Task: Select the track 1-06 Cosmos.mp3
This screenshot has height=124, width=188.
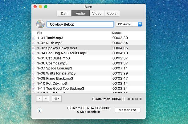Action: [x=88, y=63]
